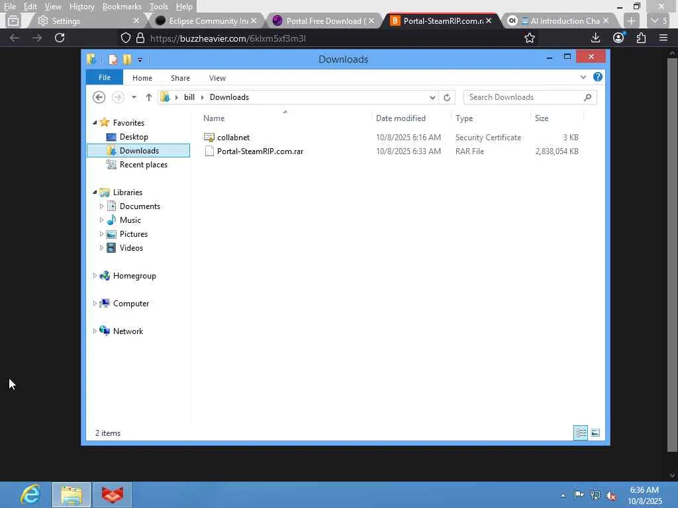Viewport: 678px width, 508px height.
Task: Select Desktop in Favorites
Action: point(134,137)
